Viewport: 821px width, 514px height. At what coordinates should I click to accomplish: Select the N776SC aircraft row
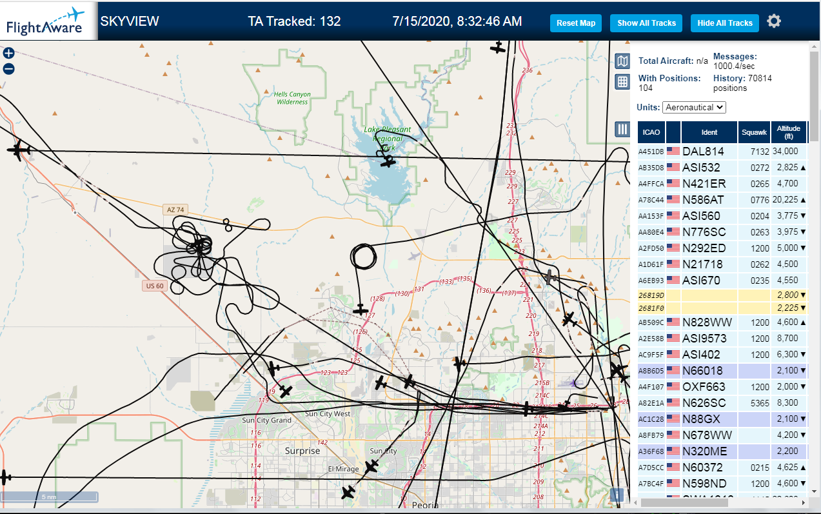[x=723, y=232]
